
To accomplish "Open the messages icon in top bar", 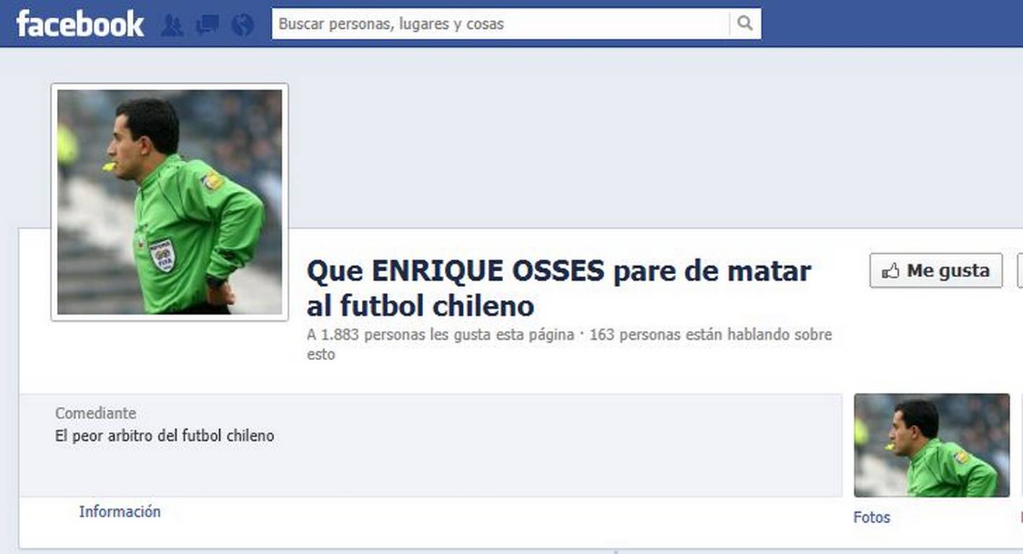I will 208,25.
